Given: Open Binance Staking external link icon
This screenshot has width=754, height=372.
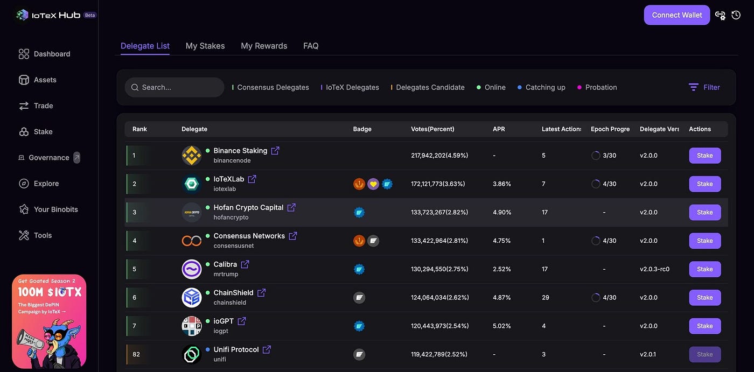Looking at the screenshot, I should (x=275, y=151).
